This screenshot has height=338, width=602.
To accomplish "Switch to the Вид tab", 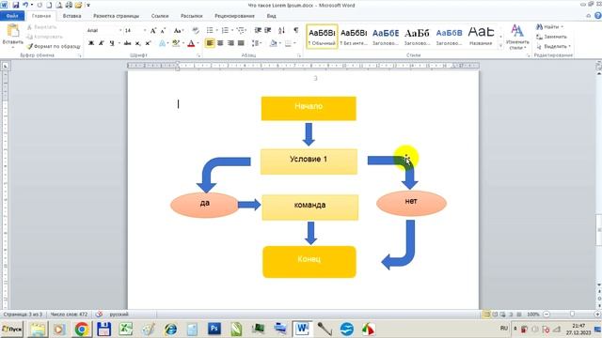I will tap(271, 16).
